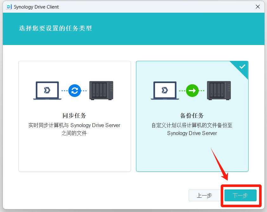Click the NAS server icon in backup card
This screenshot has width=267, height=212.
tap(219, 91)
